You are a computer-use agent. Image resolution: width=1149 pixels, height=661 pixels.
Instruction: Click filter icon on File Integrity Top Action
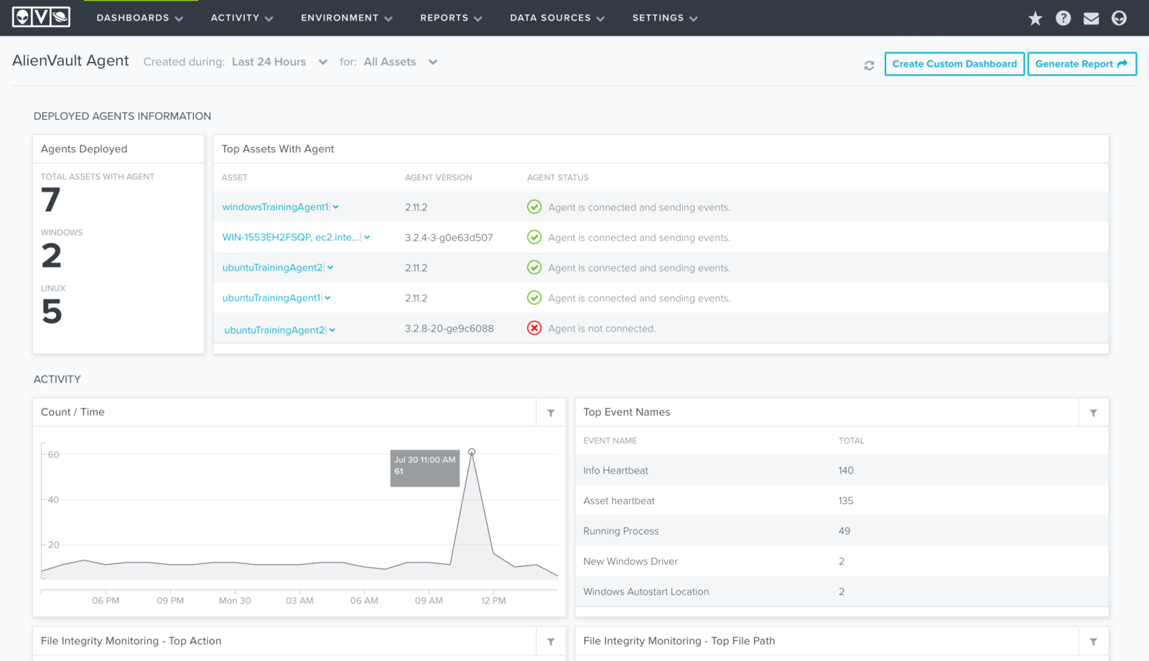coord(551,642)
